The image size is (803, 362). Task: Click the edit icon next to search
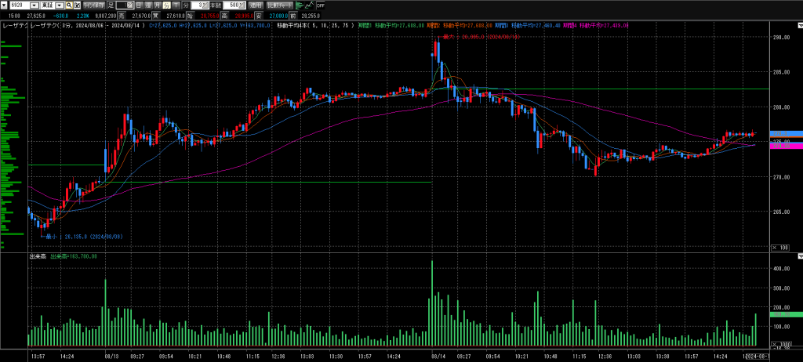pyautogui.click(x=78, y=5)
